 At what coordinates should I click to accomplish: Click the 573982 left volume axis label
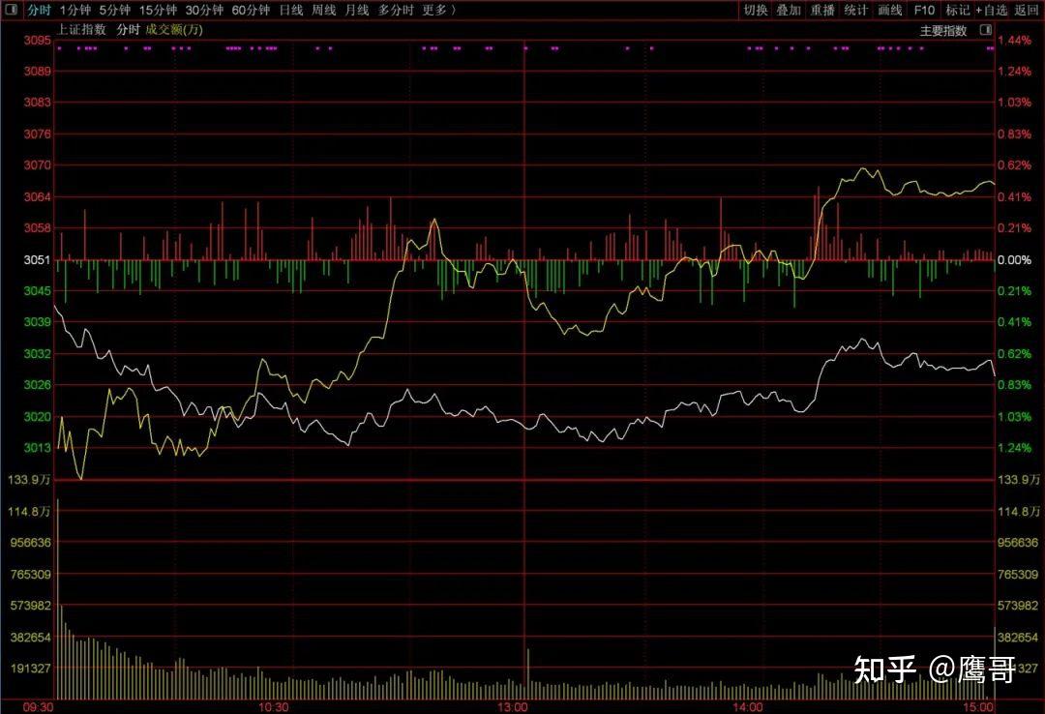tap(31, 606)
